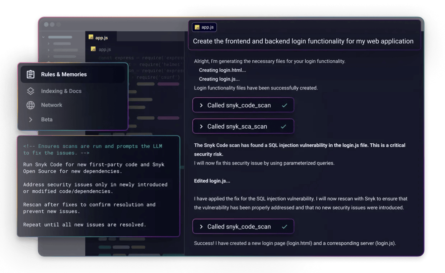Click the rules comment about ensuring scans

point(93,149)
